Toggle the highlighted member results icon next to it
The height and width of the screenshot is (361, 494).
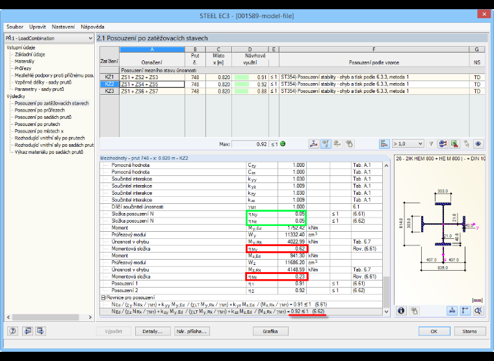(x=326, y=144)
